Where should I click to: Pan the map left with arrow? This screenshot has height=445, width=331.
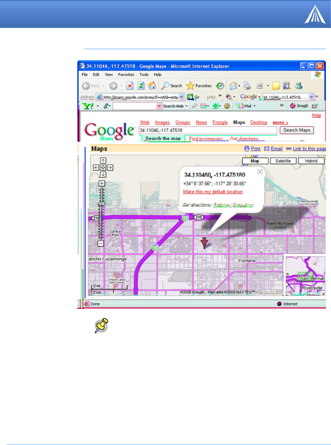(x=96, y=167)
